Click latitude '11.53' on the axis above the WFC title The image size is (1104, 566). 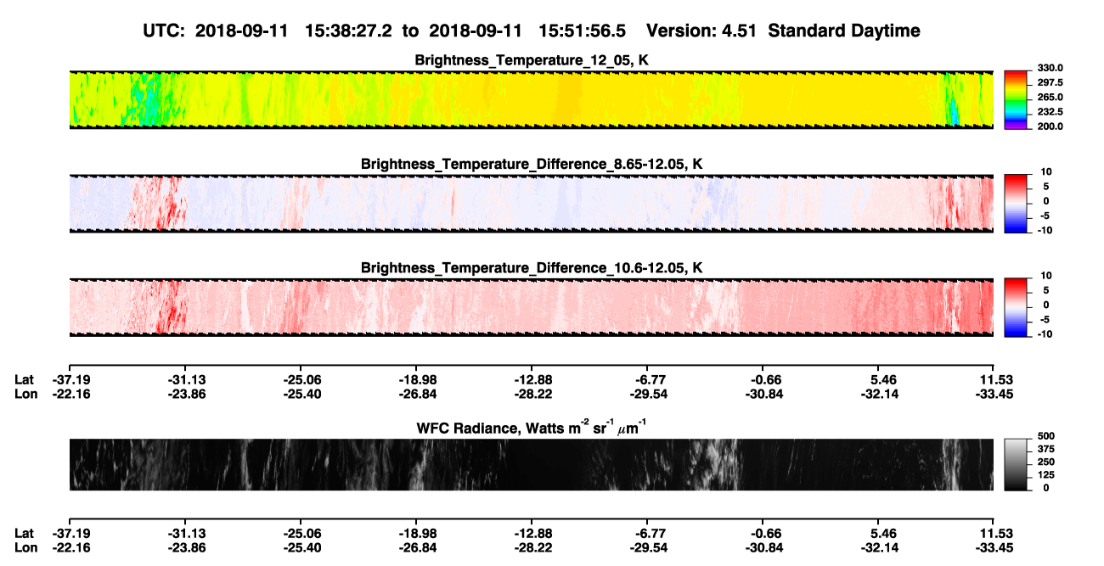[x=995, y=379]
